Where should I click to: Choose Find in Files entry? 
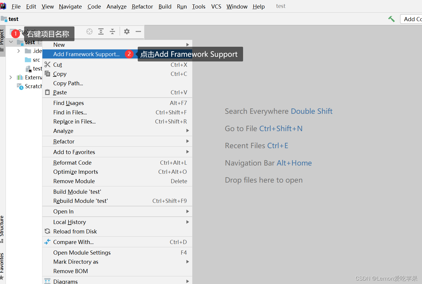click(x=117, y=112)
